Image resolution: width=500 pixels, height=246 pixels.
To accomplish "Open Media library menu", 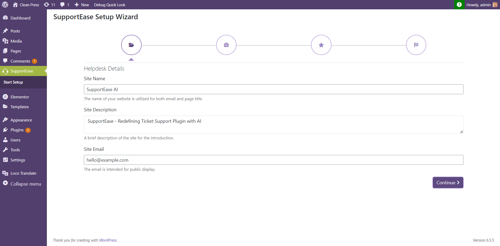I will (x=23, y=41).
